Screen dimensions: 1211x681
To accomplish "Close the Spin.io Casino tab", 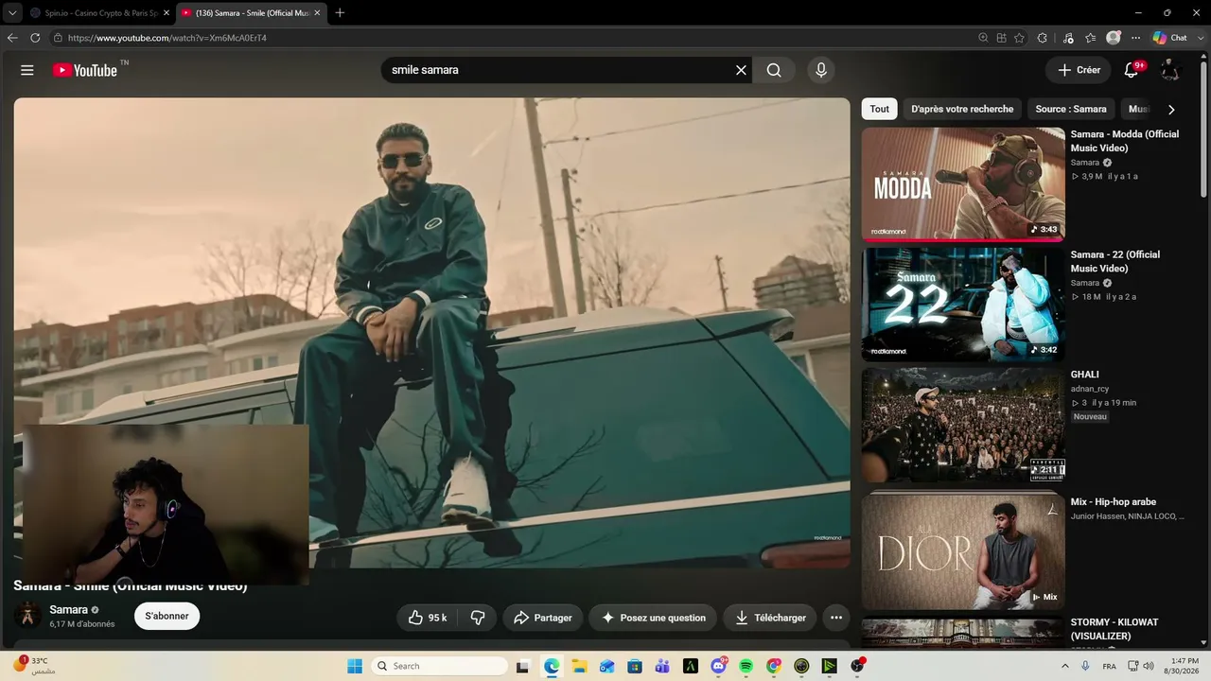I will click(167, 13).
